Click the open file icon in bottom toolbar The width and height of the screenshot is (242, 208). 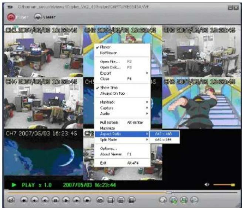click(x=11, y=199)
